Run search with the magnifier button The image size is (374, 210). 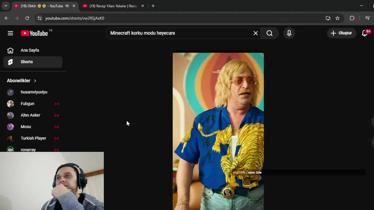coord(269,33)
